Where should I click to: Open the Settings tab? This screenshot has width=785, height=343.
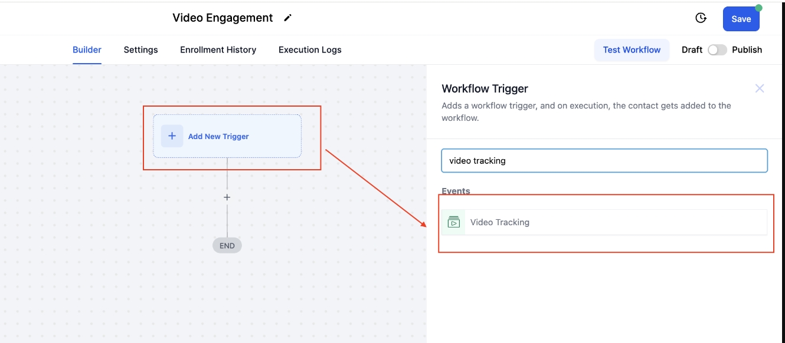pos(140,50)
